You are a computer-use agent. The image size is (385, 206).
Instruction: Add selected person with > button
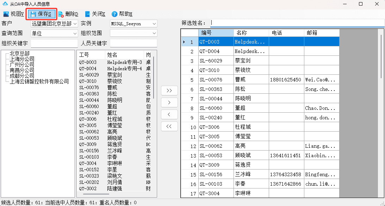click(x=169, y=102)
